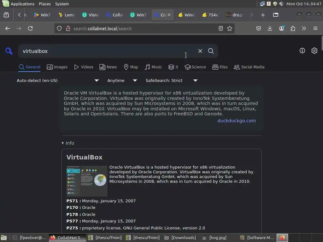Screen dimensions: 323x242
Task: Click into the virtualbox search field
Action: coord(107,51)
